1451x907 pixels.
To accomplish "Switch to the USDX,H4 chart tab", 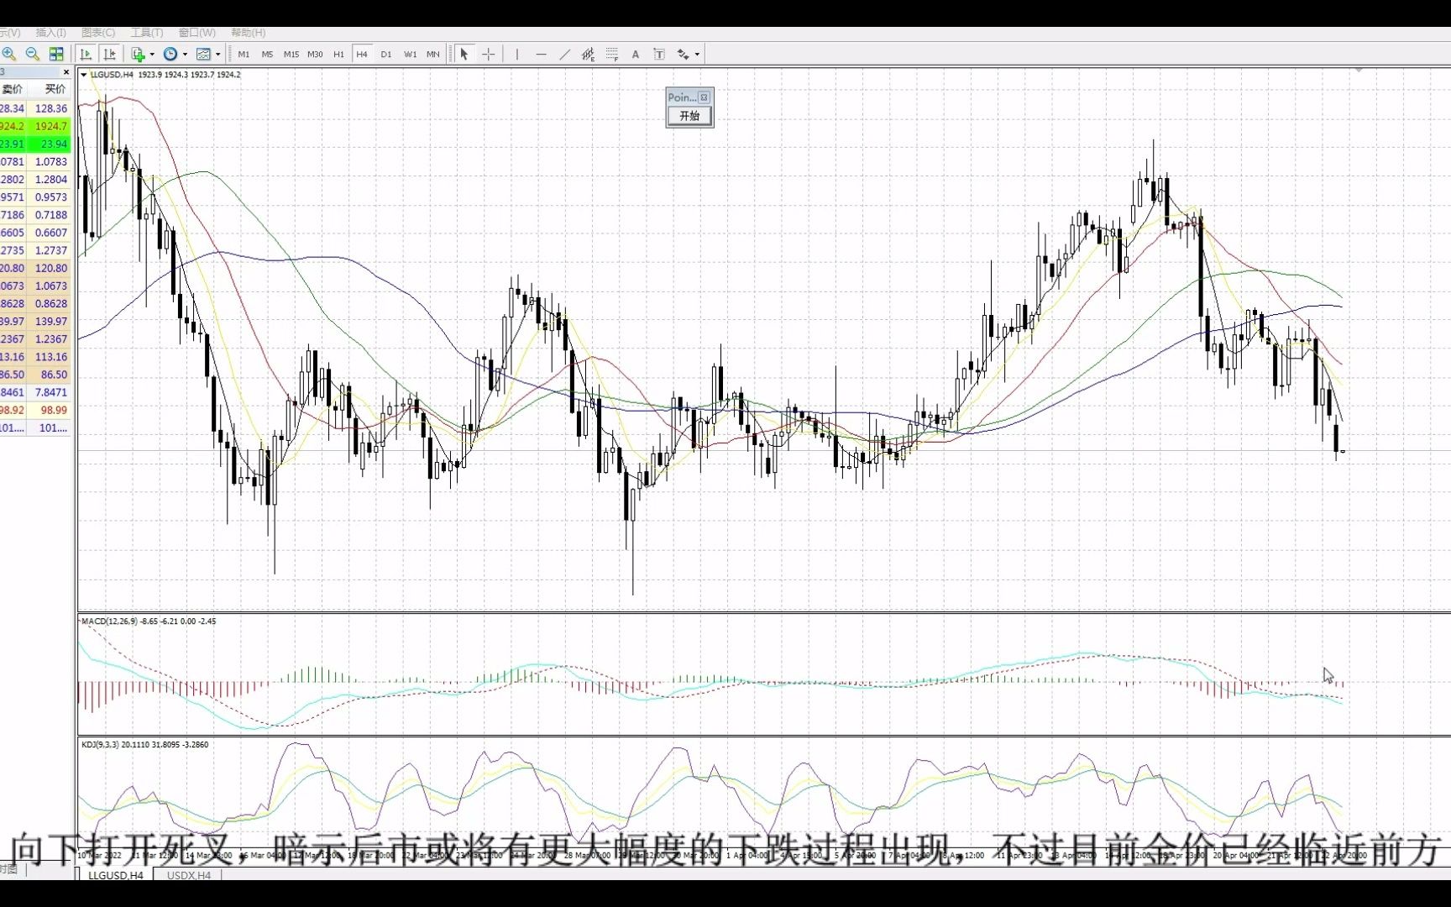I will point(189,875).
